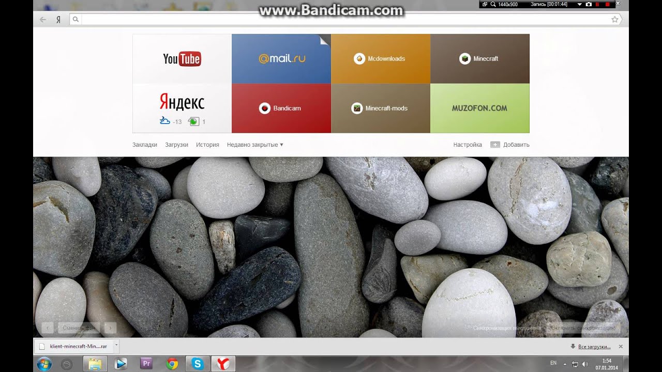The image size is (662, 372).
Task: Open Настройка tile settings
Action: pyautogui.click(x=468, y=145)
